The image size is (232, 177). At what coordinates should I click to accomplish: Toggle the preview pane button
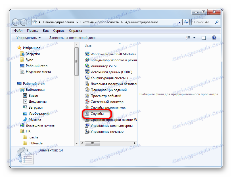tap(204, 38)
